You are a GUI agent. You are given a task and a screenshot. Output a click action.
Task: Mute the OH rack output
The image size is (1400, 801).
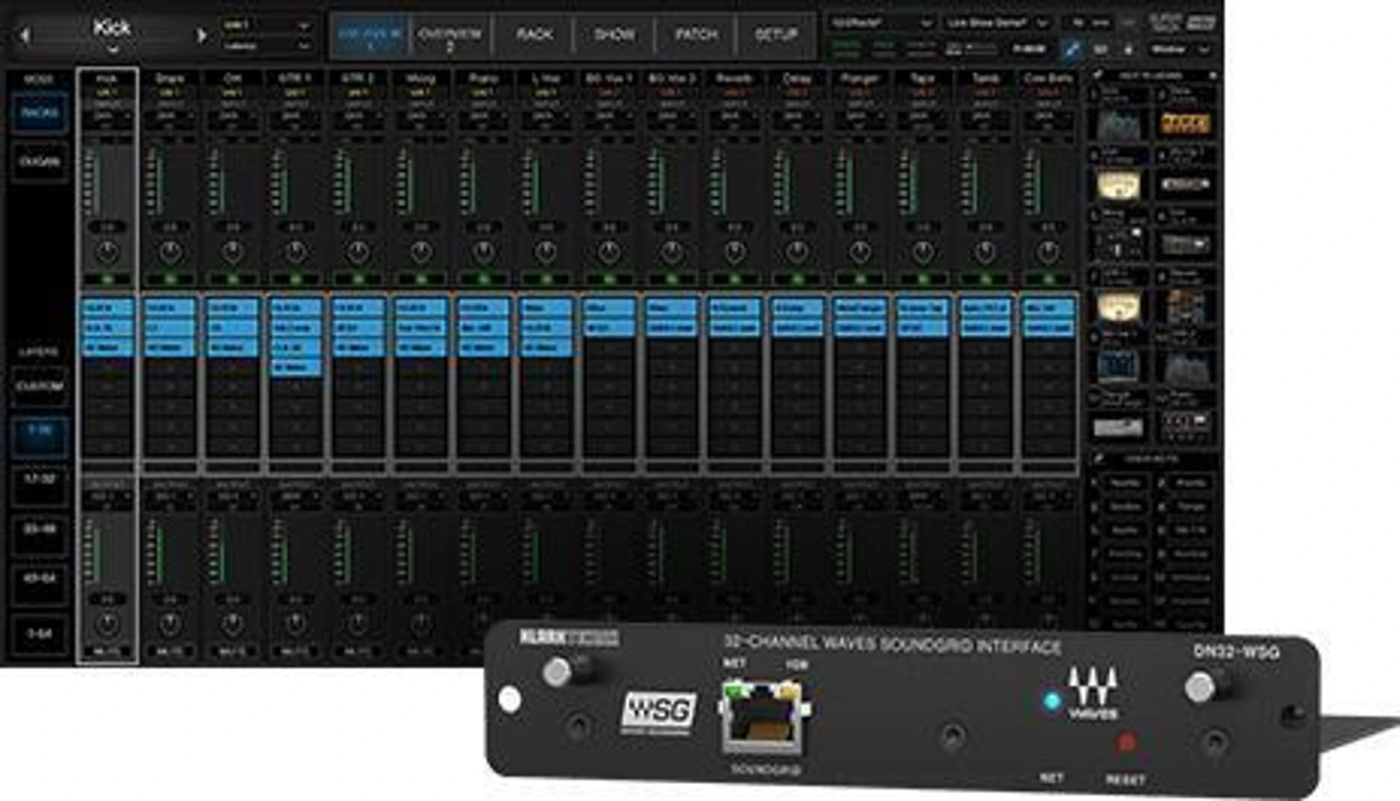coord(233,651)
